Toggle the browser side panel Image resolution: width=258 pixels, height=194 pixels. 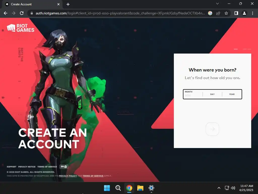click(236, 13)
